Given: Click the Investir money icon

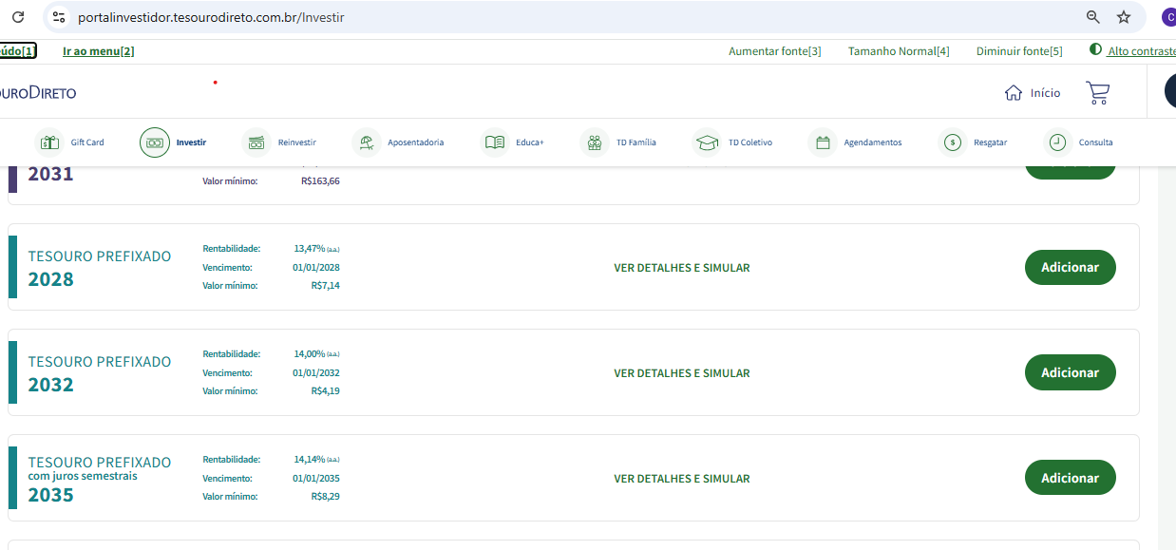Looking at the screenshot, I should point(155,142).
